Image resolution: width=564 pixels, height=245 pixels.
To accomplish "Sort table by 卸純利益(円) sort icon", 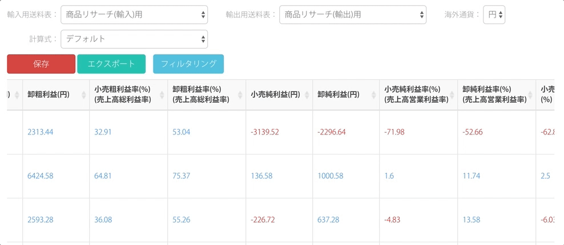I will 374,95.
